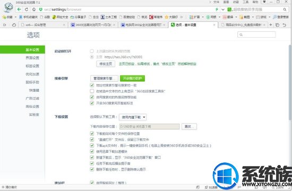Switch to the 精品软件中心 tab
The height and width of the screenshot is (191, 292).
[243, 25]
